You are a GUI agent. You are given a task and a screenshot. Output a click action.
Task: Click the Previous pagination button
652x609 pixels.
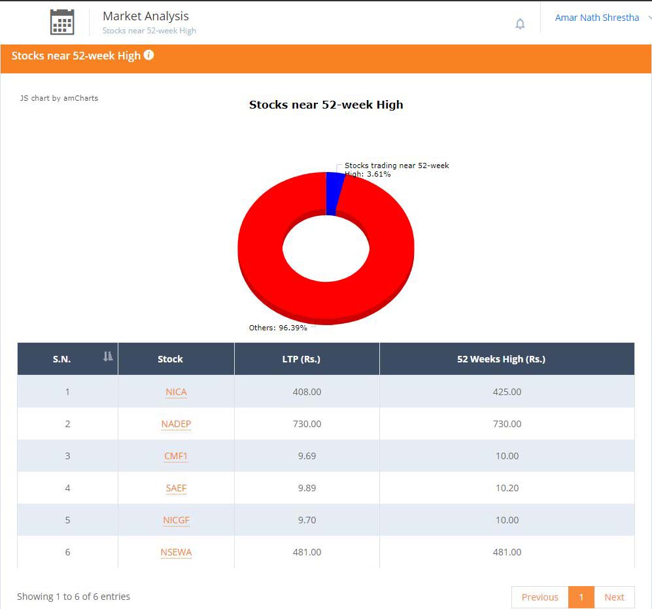point(540,597)
